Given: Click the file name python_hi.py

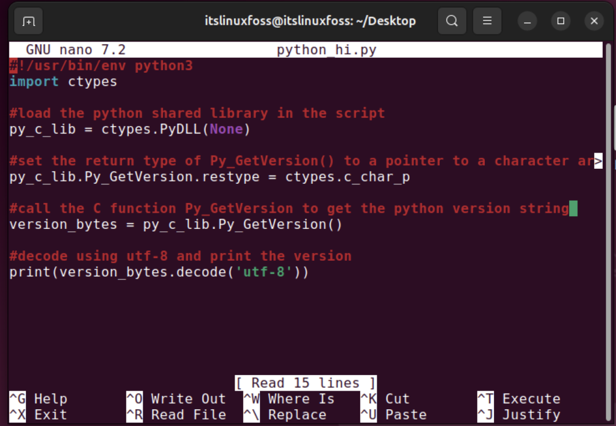Looking at the screenshot, I should click(327, 50).
